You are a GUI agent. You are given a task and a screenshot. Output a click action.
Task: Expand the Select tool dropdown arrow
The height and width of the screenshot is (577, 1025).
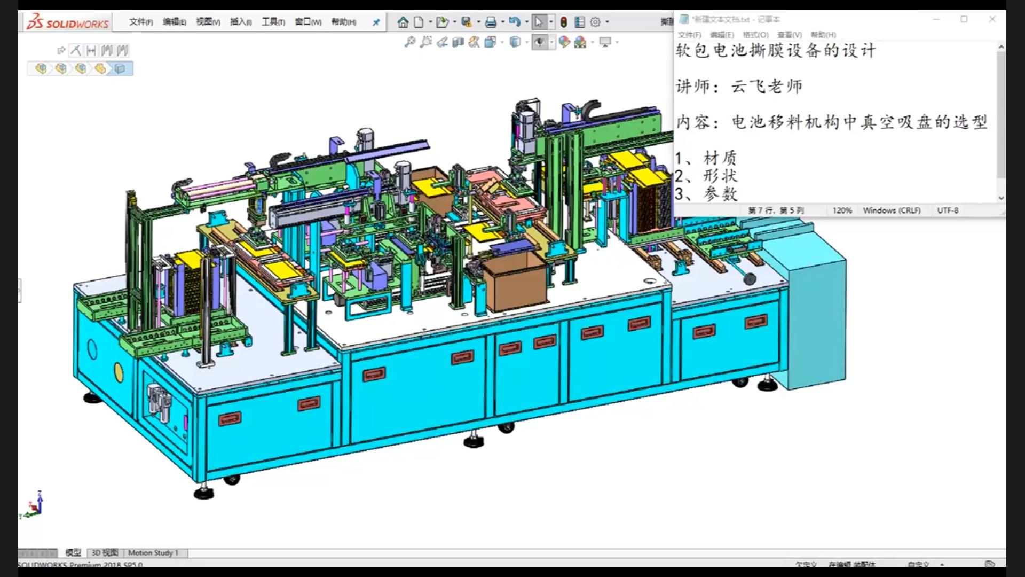pos(551,22)
